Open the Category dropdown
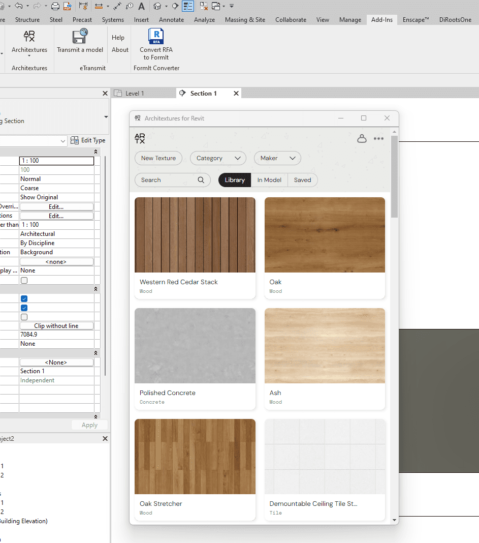479x543 pixels. click(x=218, y=158)
